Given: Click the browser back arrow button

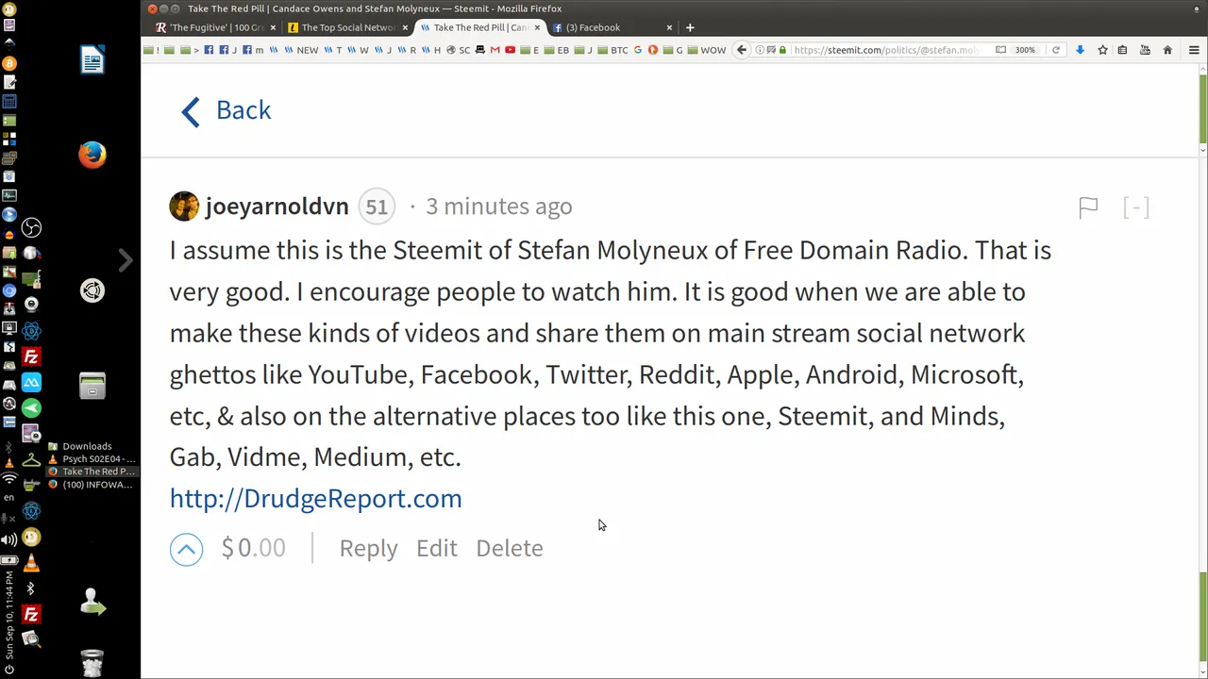Looking at the screenshot, I should (742, 50).
